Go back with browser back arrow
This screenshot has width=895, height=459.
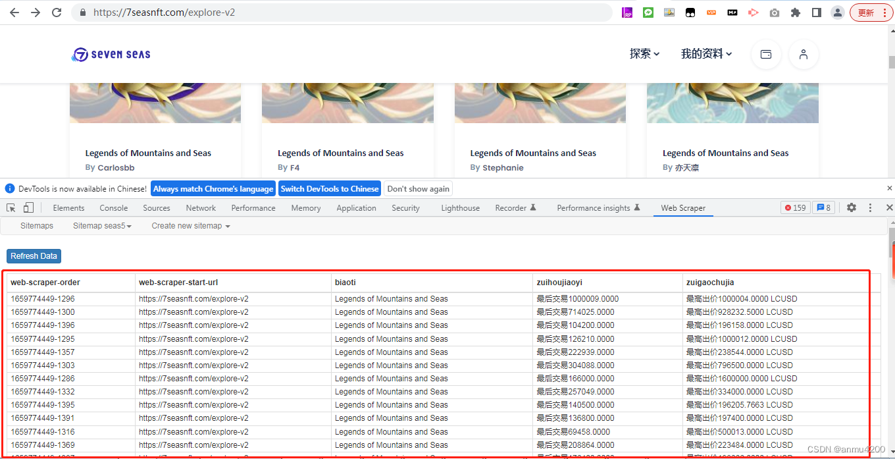click(14, 13)
